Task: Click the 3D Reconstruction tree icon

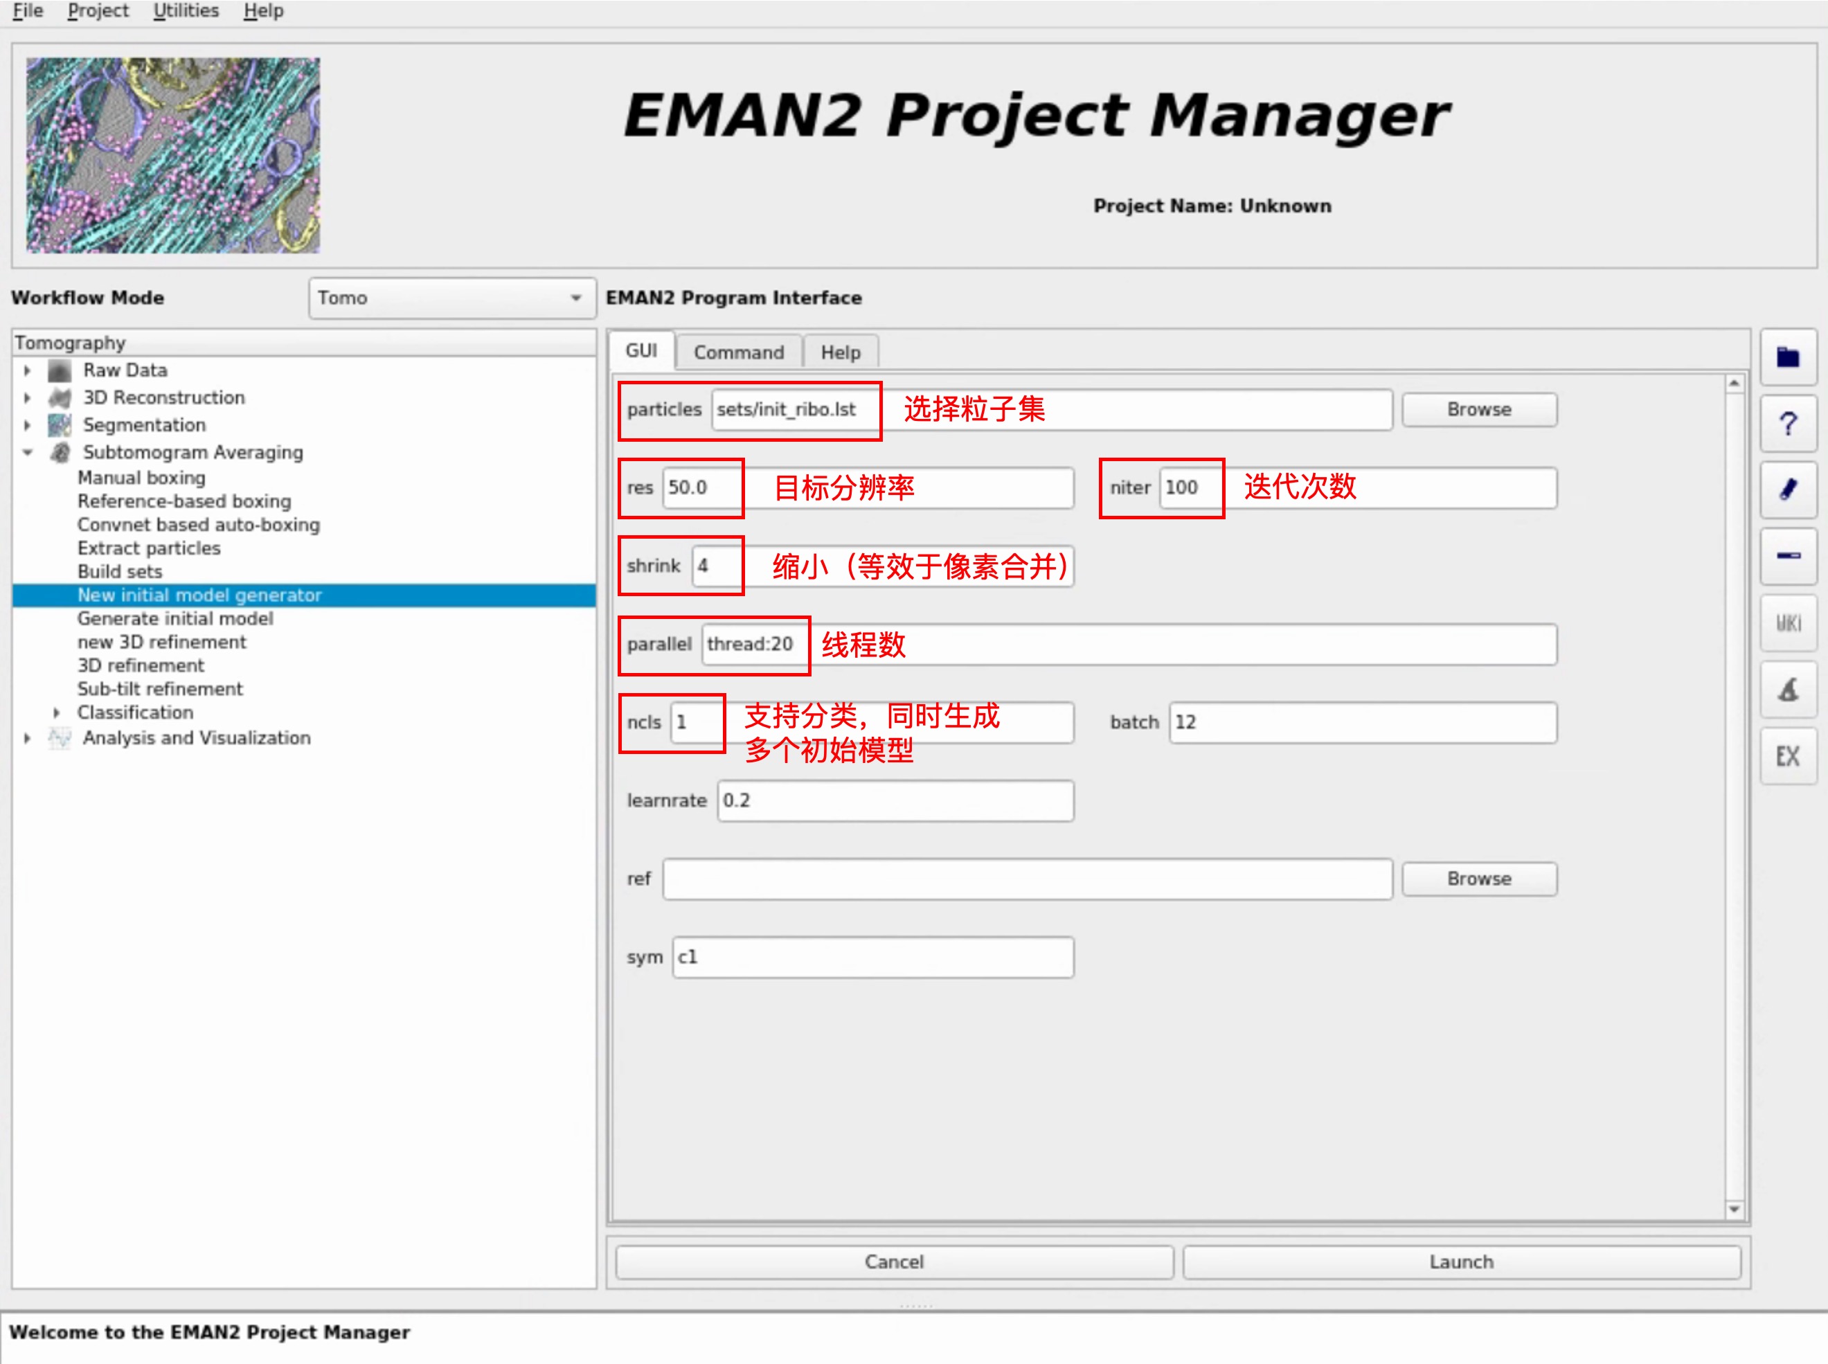Action: [x=60, y=398]
